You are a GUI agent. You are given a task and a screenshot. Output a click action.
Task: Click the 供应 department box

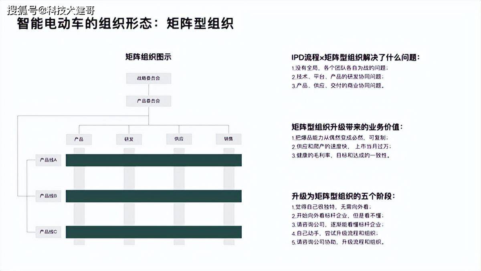pyautogui.click(x=179, y=139)
